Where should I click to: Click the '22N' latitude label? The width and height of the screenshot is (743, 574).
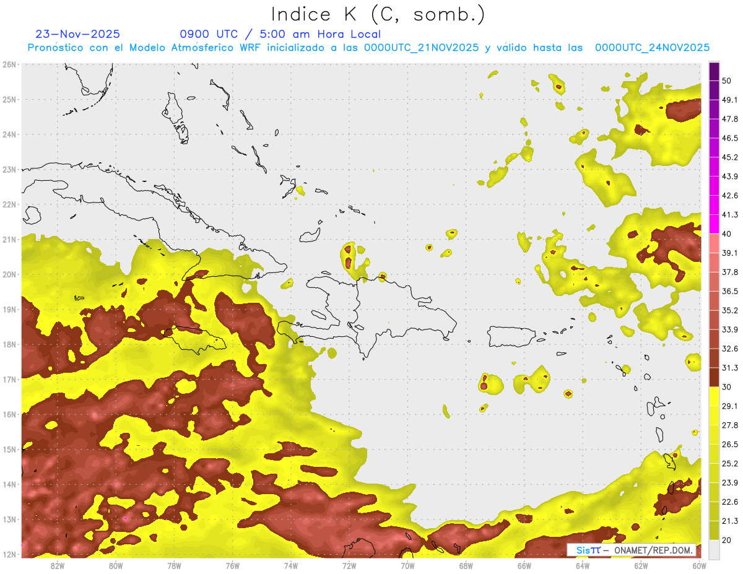click(x=9, y=204)
